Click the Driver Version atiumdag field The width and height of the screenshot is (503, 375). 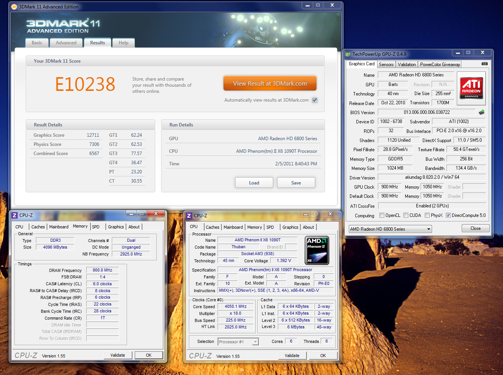432,177
